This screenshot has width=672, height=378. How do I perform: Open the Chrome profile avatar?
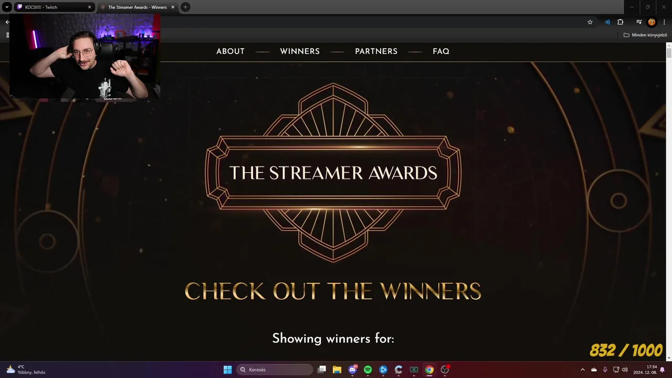(x=652, y=22)
